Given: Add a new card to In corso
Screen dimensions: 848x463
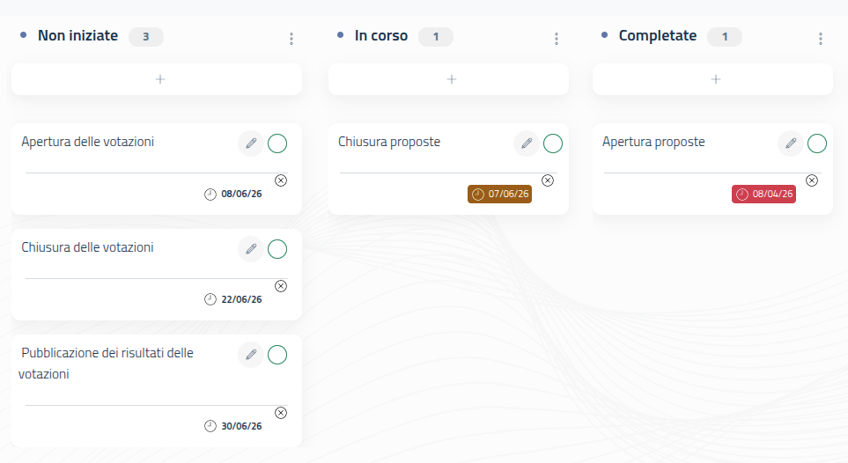Looking at the screenshot, I should 449,79.
